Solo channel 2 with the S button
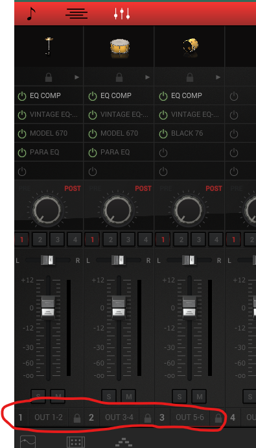The height and width of the screenshot is (448, 256). 109,397
